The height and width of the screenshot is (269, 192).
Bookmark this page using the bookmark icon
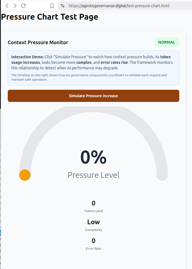pyautogui.click(x=52, y=6)
